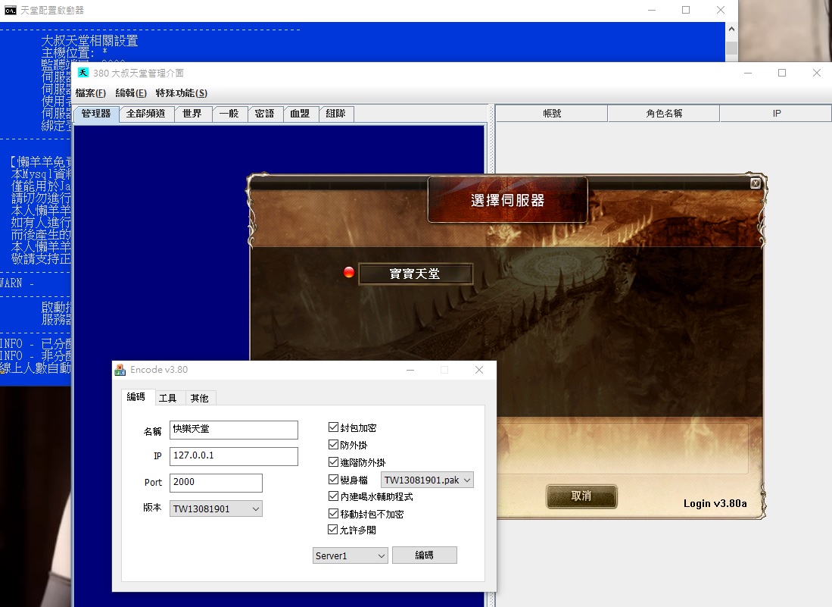
Task: Toggle the 變身檔 checkbox
Action: (x=333, y=480)
